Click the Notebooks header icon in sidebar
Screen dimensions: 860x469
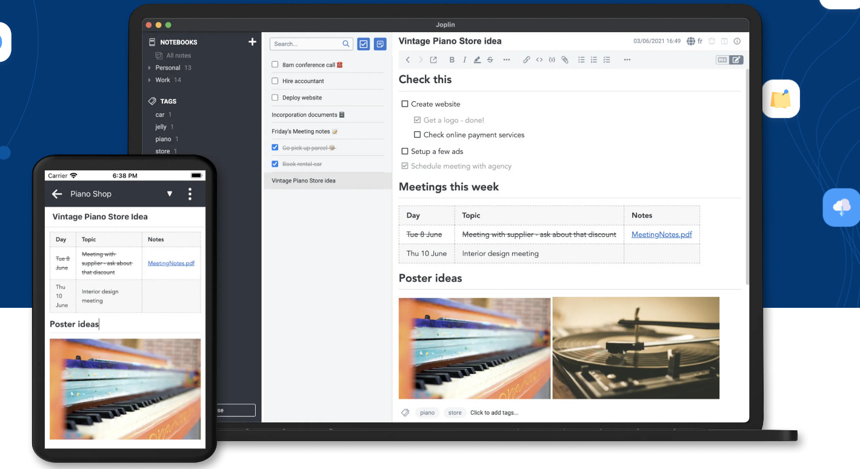click(x=152, y=42)
